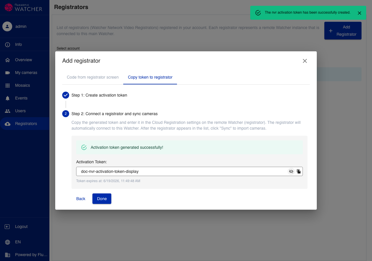Screen dimensions: 372x261
Task: Click the Registrators cloud icon
Action: [x=8, y=124]
